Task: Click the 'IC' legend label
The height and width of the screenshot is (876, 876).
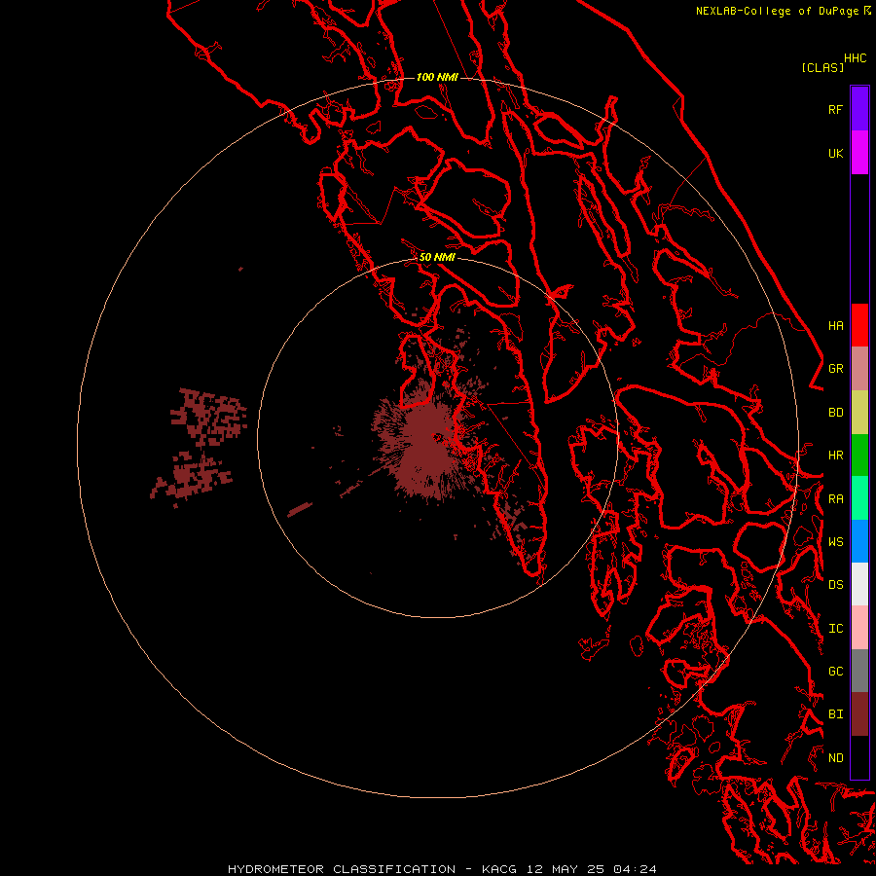Action: pos(835,628)
